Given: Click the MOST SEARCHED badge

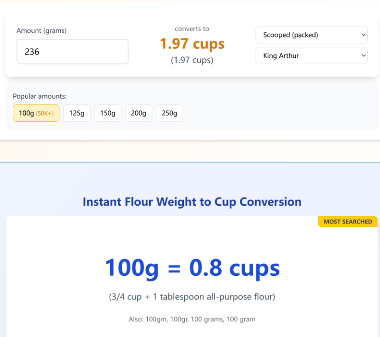Looking at the screenshot, I should pyautogui.click(x=348, y=221).
